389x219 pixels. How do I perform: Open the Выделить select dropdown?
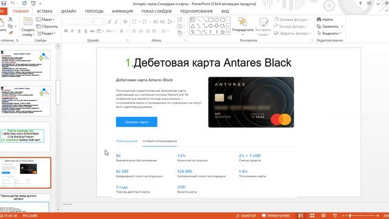point(329,33)
